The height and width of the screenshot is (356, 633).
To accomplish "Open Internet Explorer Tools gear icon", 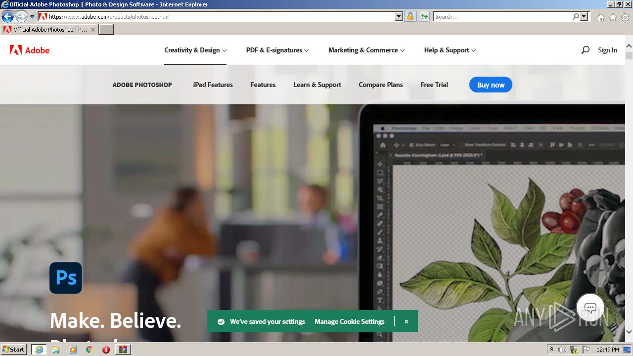I will pos(625,17).
